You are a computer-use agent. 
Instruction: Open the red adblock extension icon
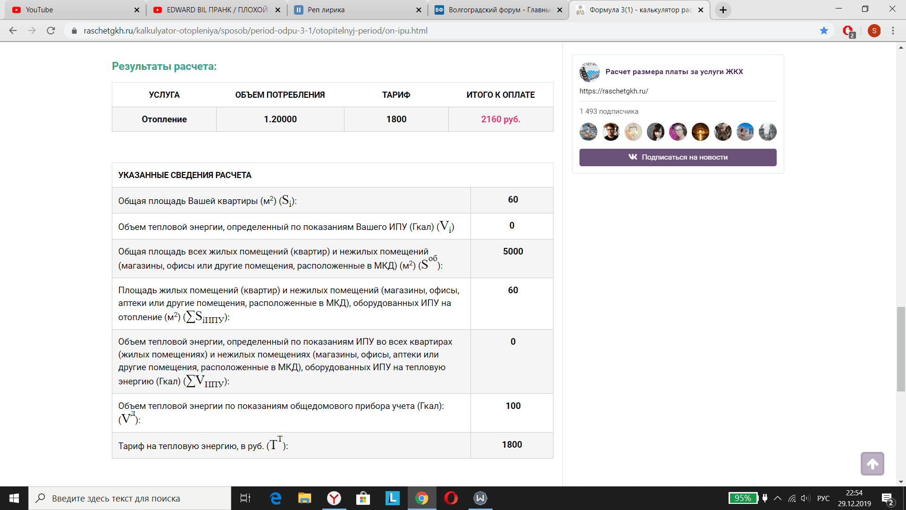click(x=848, y=31)
